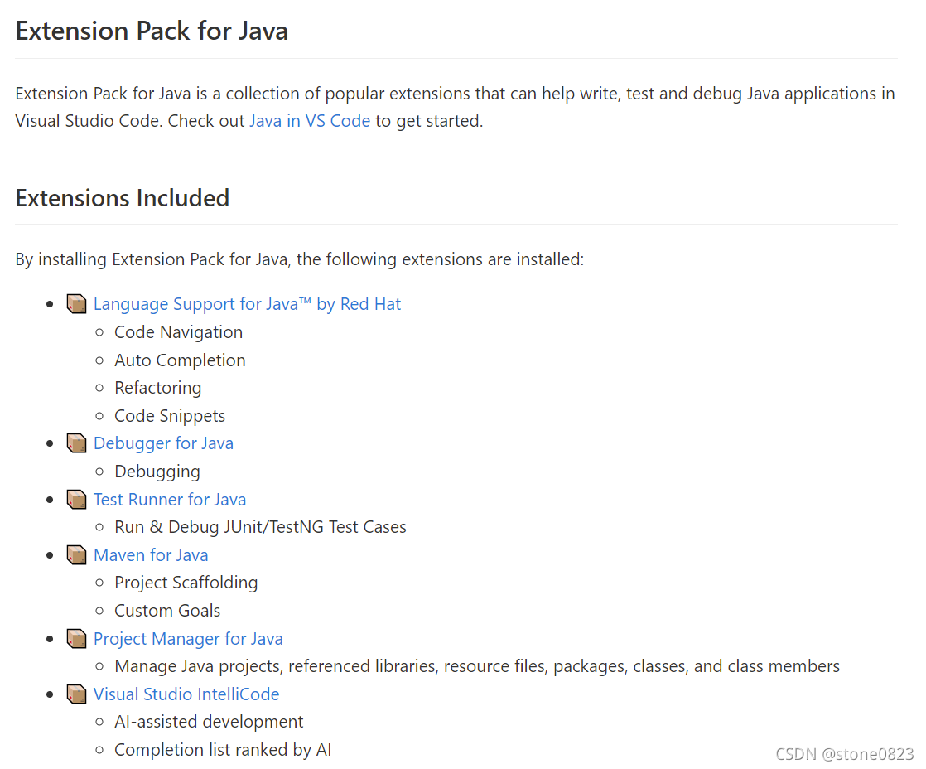
Task: Click the Project Scaffolding list item
Action: pos(186,583)
